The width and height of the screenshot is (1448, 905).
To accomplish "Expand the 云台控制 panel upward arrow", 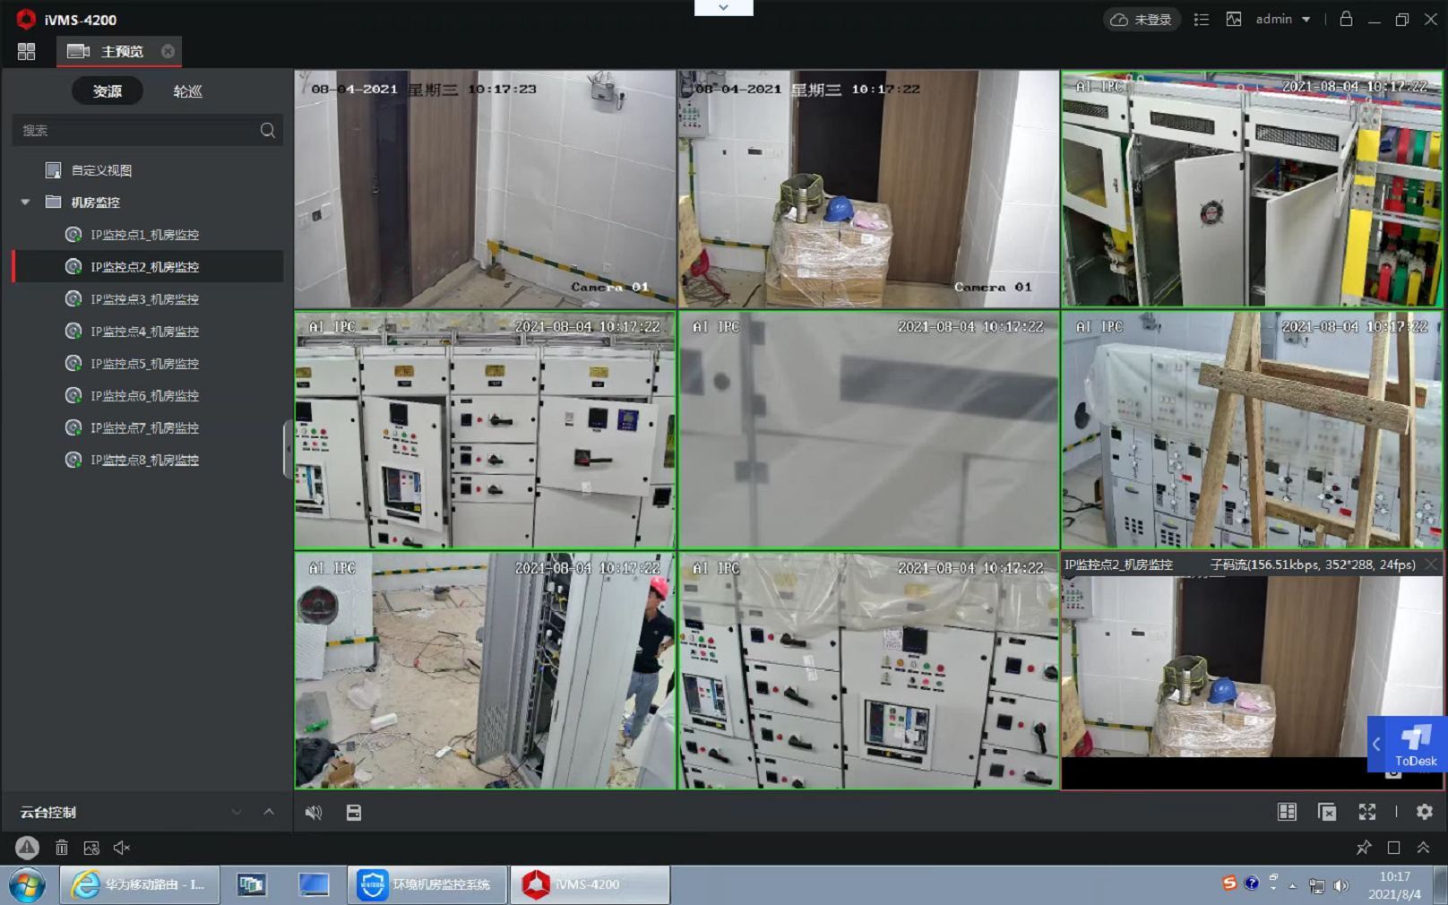I will (269, 812).
